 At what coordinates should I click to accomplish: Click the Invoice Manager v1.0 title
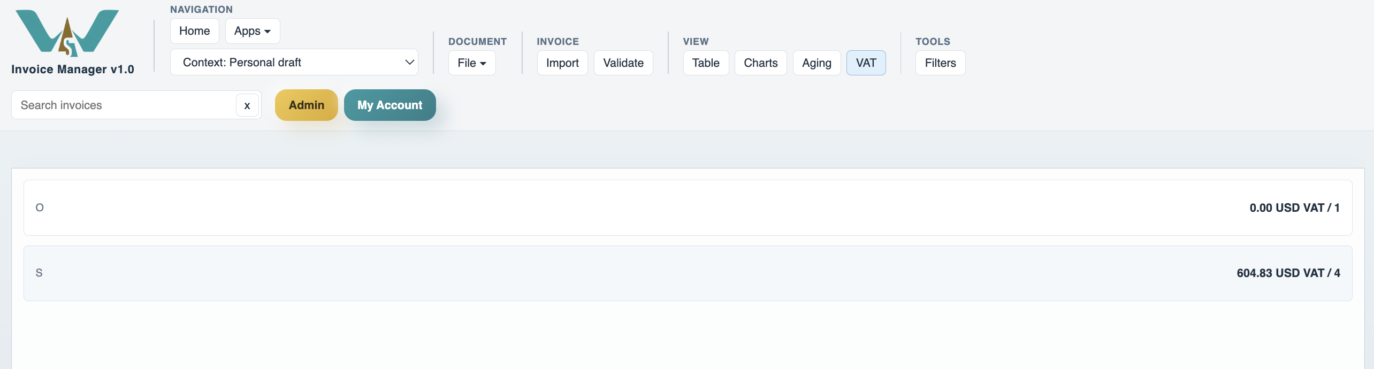(x=73, y=70)
